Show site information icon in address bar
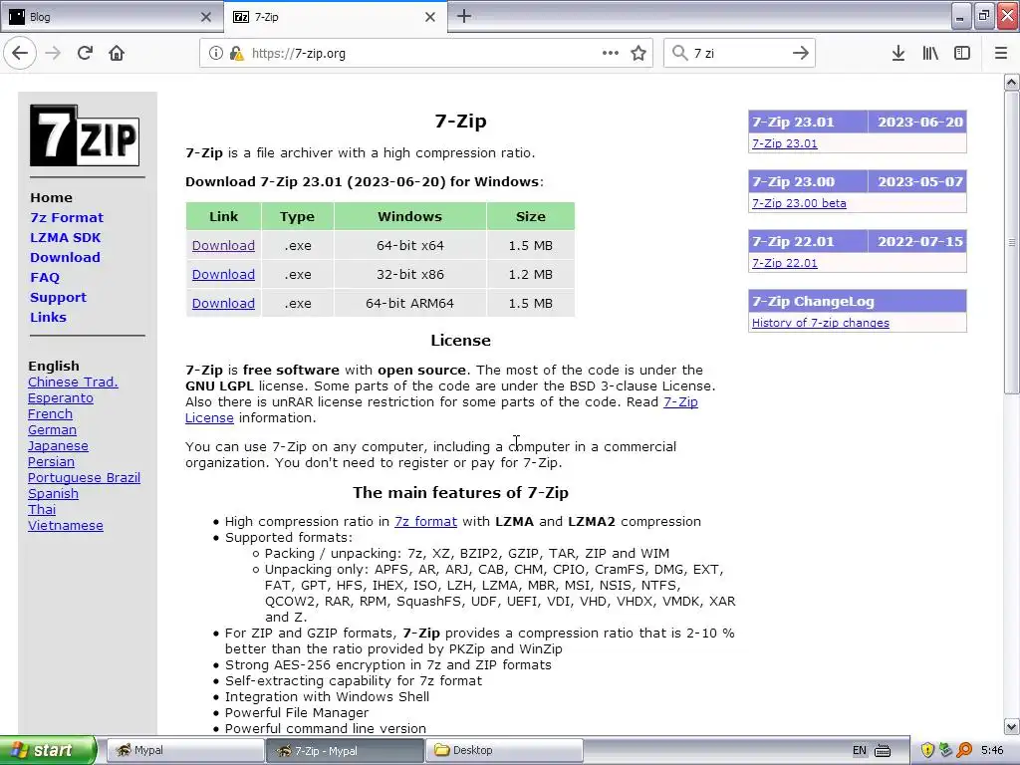1020x765 pixels. point(216,54)
